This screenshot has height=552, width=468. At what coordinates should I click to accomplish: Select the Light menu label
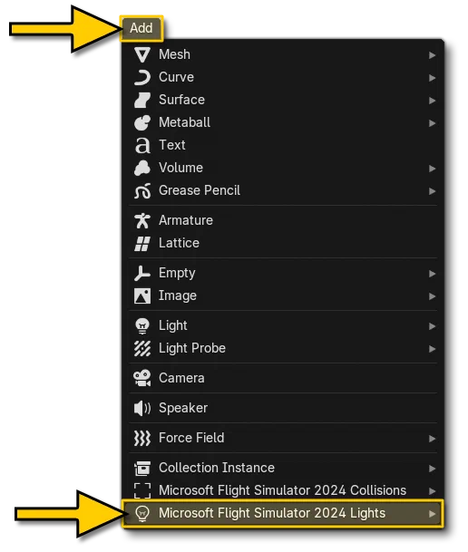point(173,325)
